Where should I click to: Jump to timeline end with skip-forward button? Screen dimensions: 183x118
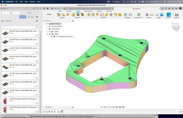[x=55, y=112]
